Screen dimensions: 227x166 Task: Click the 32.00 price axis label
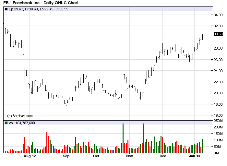click(x=218, y=26)
